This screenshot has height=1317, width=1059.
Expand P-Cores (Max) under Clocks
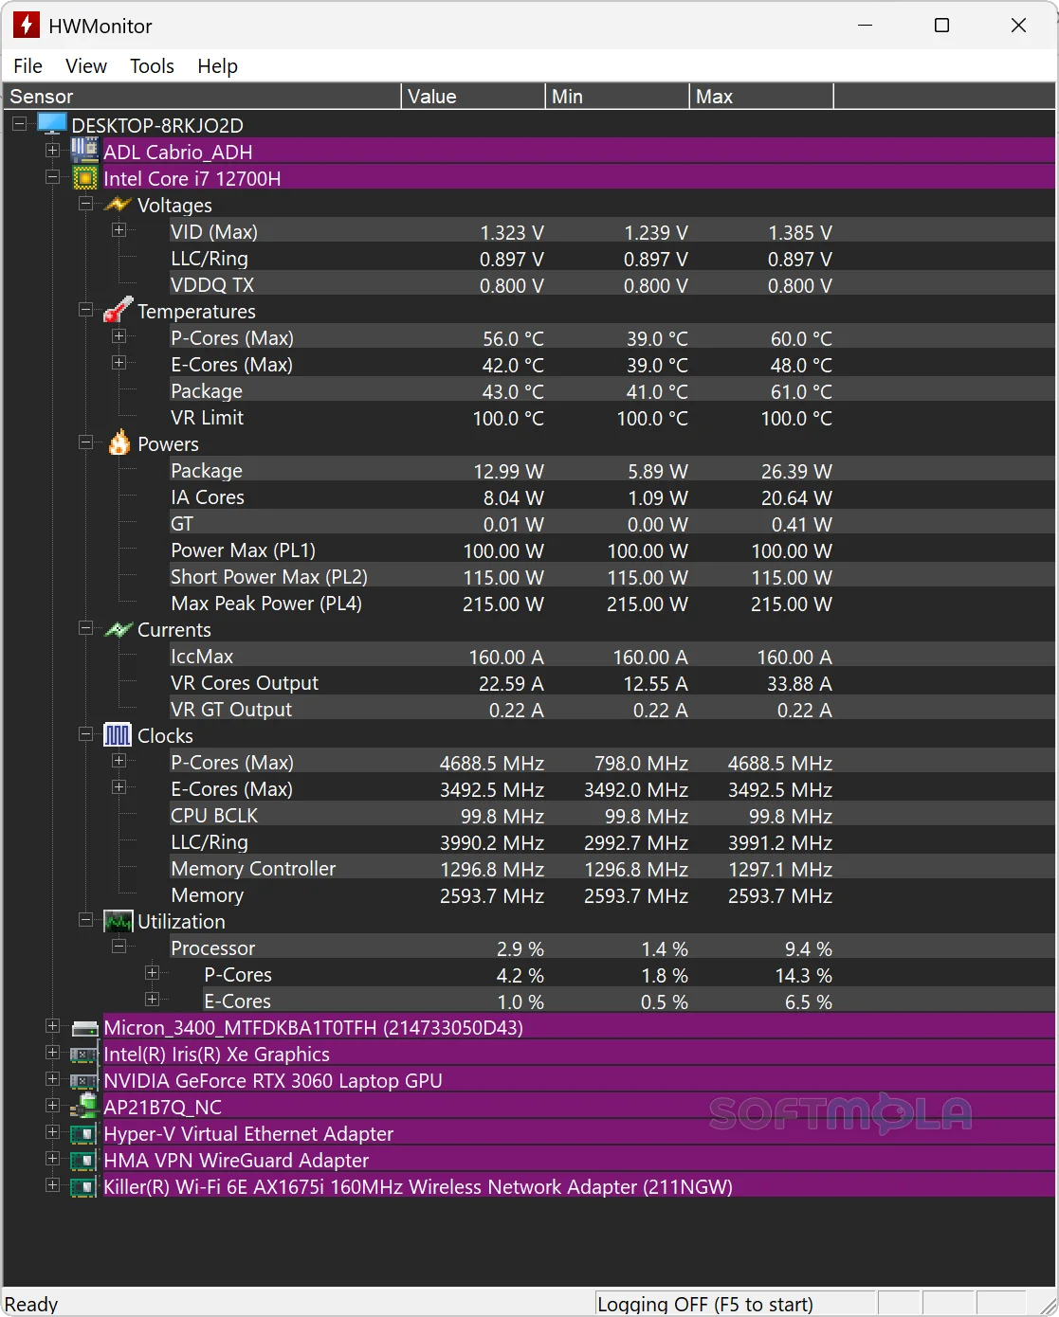119,760
